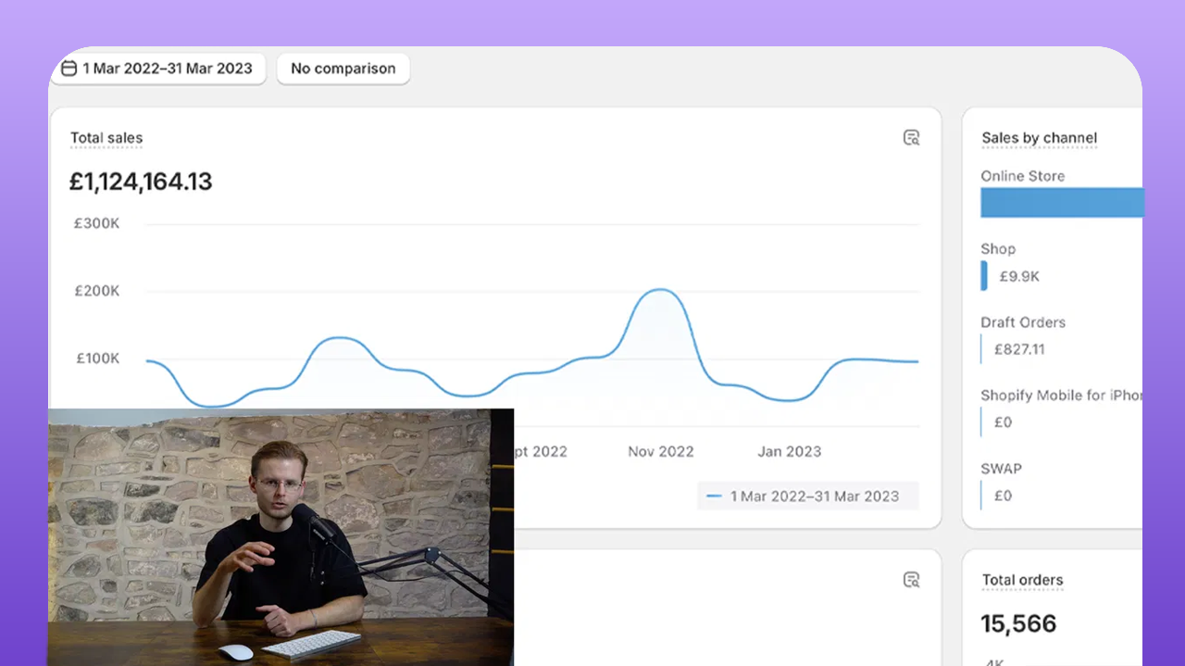This screenshot has width=1185, height=666.
Task: Click the Online Store channel bar
Action: click(x=1062, y=203)
